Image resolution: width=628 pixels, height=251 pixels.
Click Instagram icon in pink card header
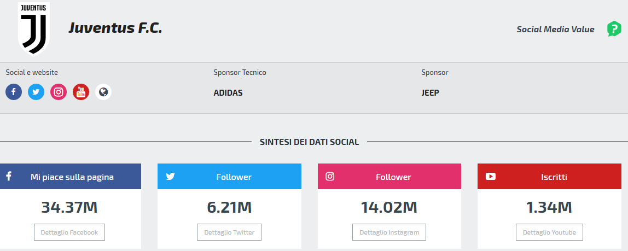click(x=330, y=176)
